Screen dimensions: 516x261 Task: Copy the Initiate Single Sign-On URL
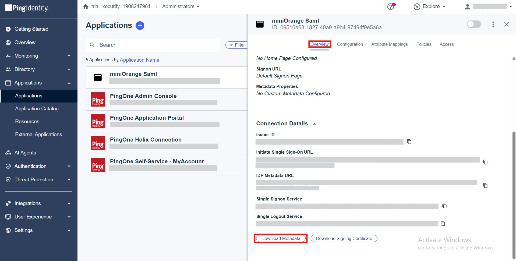tap(485, 162)
